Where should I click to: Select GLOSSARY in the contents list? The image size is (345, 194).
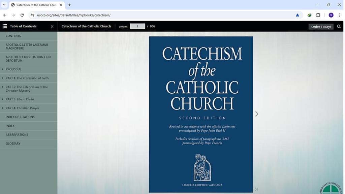[13, 143]
